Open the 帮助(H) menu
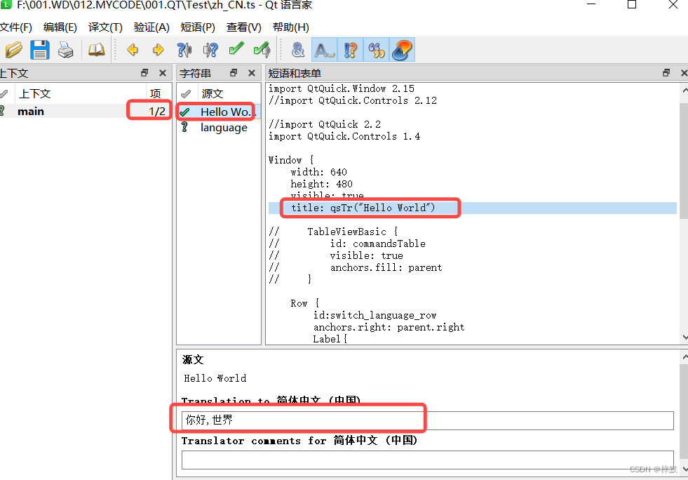688x480 pixels. pos(291,27)
